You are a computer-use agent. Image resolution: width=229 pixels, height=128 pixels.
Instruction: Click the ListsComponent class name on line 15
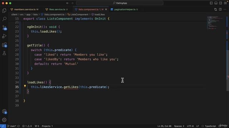pos(60,19)
